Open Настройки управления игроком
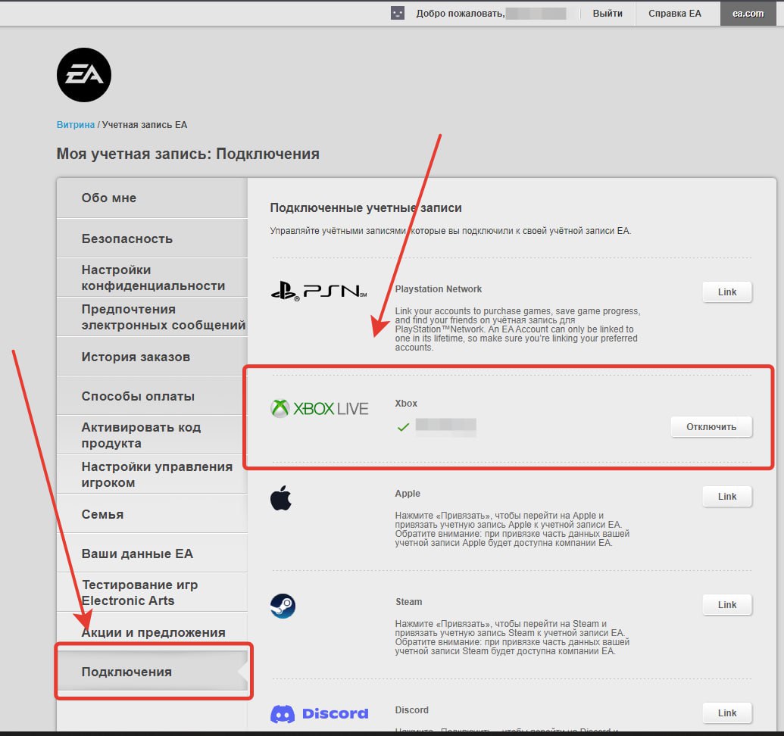 coord(152,475)
